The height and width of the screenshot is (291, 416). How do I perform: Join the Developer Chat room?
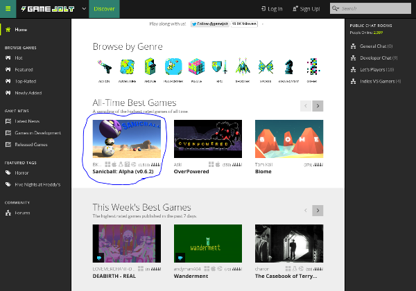tap(379, 58)
